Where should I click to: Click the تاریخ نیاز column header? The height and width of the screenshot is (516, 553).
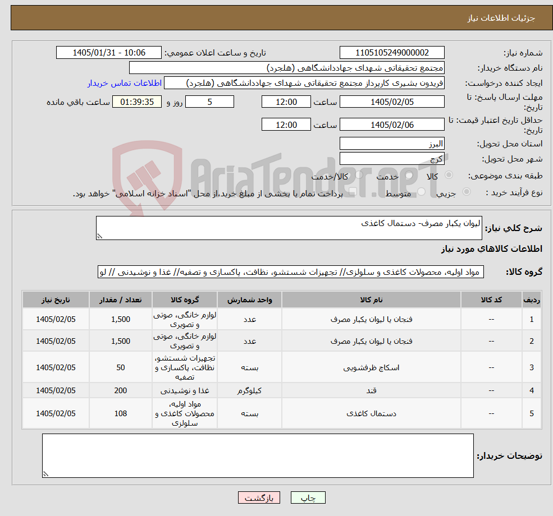(x=56, y=300)
